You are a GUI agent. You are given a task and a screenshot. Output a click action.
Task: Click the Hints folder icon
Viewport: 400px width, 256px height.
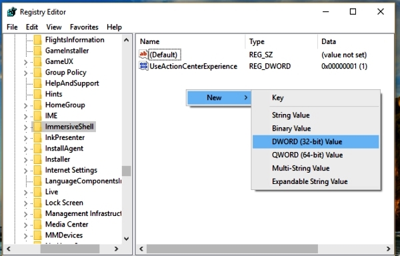tap(37, 94)
